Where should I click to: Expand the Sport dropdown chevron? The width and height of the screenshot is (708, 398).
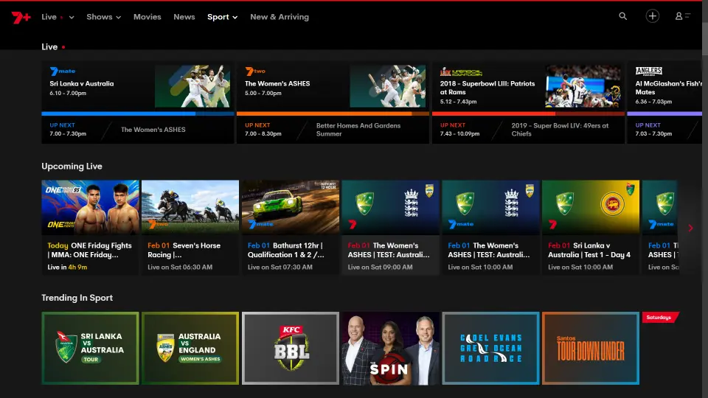coord(235,17)
